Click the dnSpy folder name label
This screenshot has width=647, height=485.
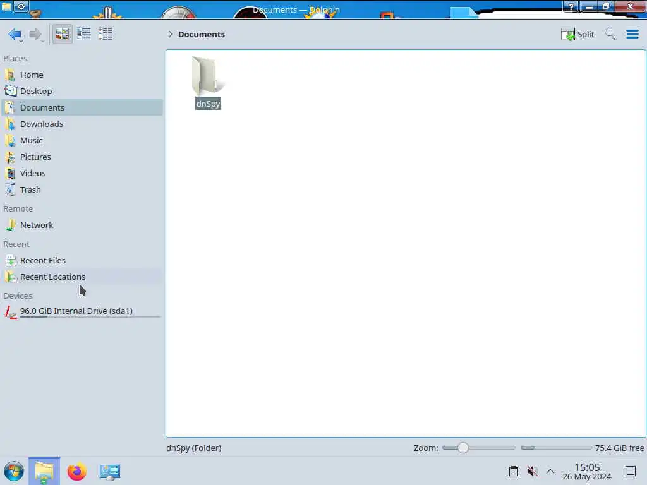tap(208, 104)
